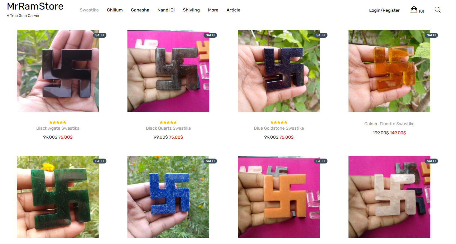Click the SALE badge on Black Agate Swastika

100,35
